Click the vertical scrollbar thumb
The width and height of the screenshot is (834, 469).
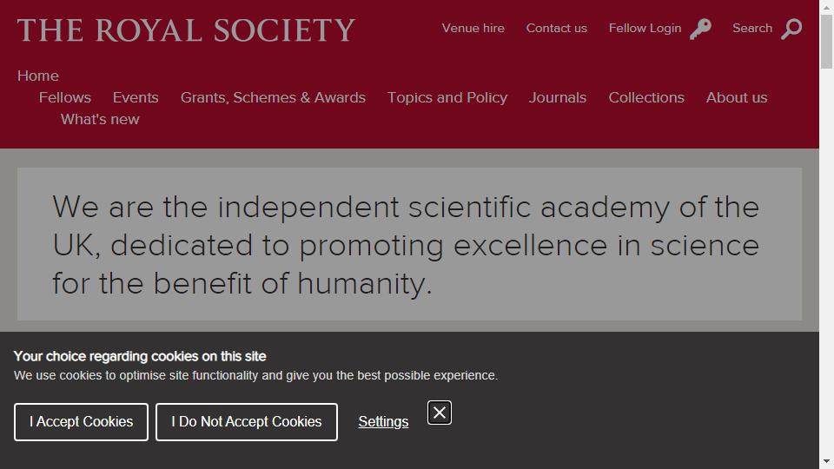pos(826,42)
